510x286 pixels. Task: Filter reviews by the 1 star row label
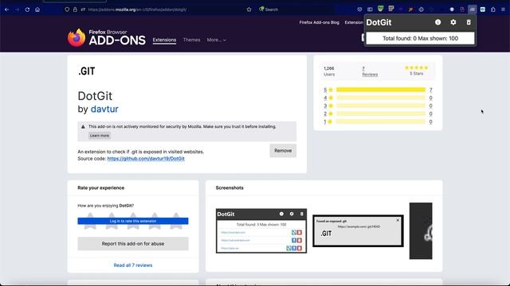[328, 122]
